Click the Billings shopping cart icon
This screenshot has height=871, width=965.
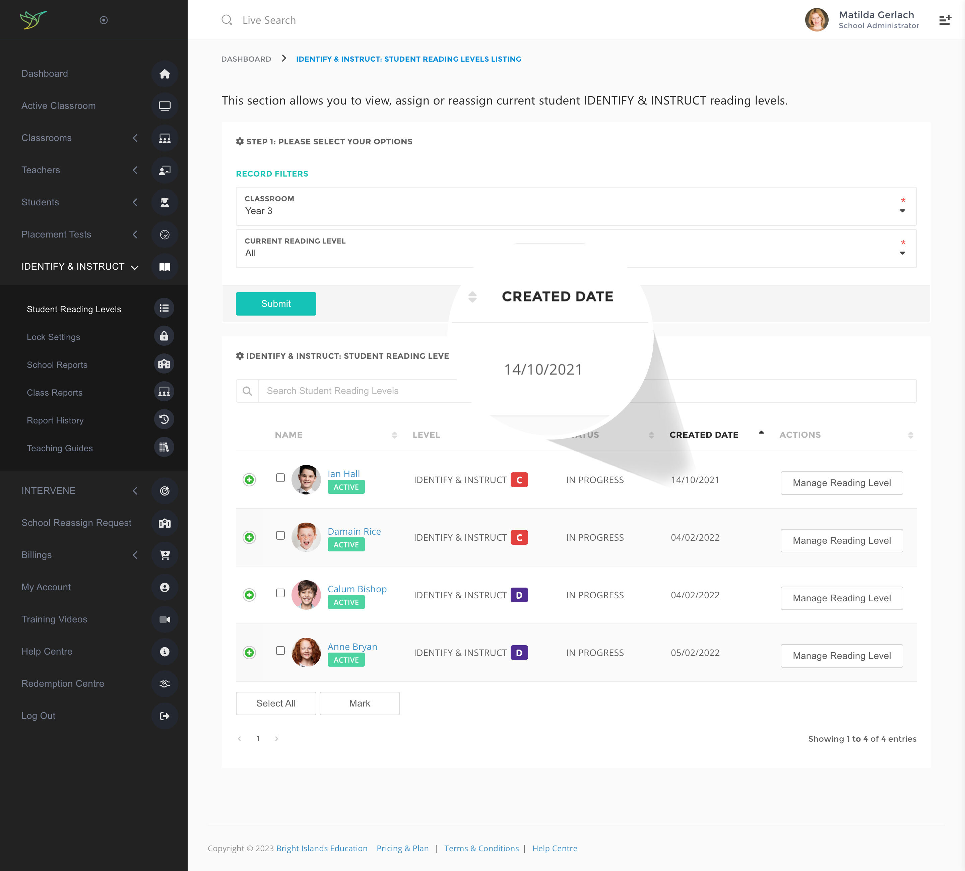[x=164, y=555]
